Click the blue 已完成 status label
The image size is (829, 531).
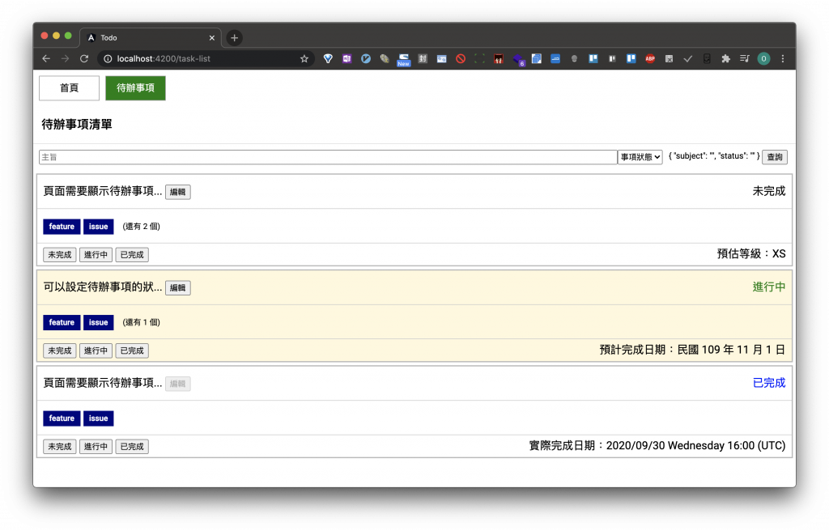coord(769,383)
